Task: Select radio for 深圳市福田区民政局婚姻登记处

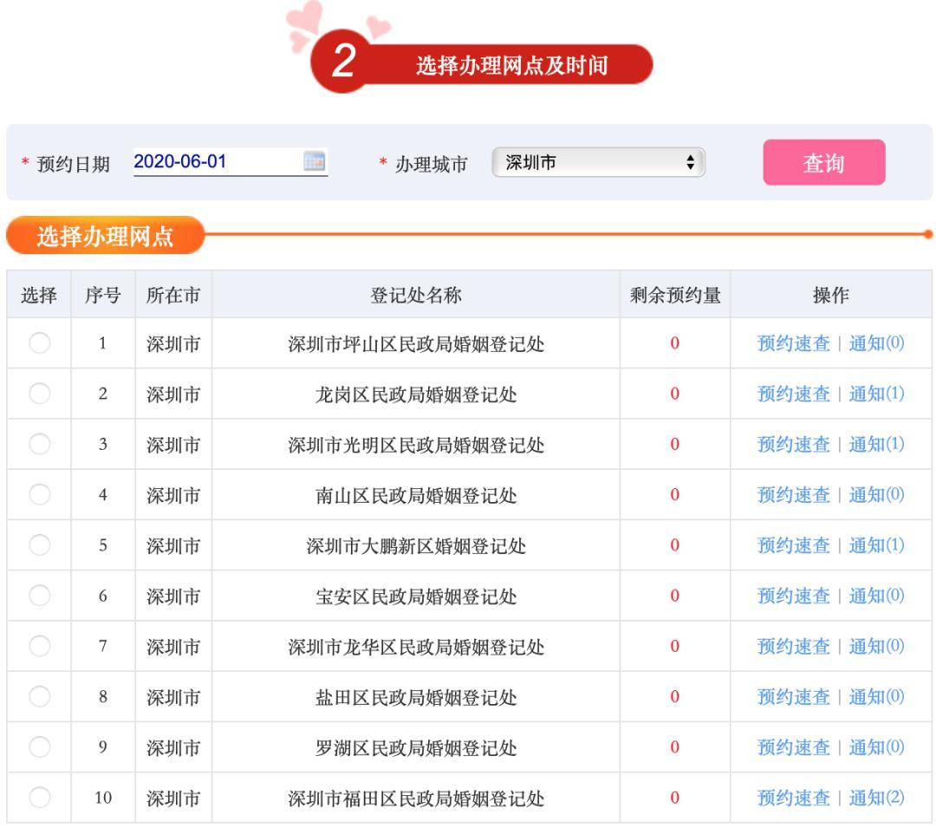Action: (x=40, y=798)
